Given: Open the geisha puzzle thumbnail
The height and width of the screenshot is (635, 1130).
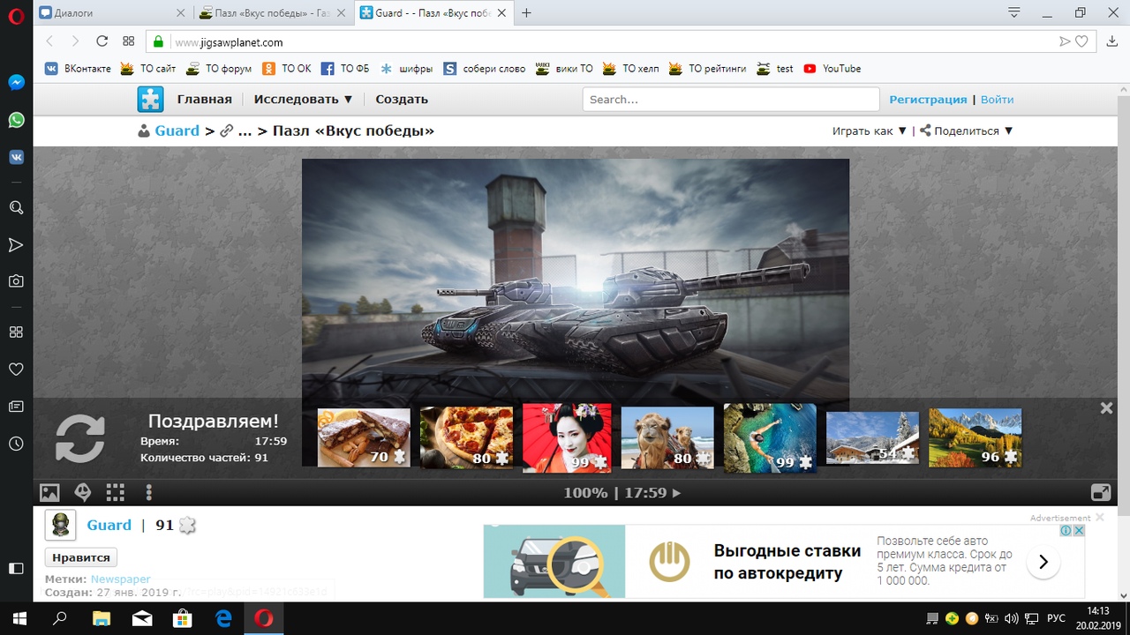Looking at the screenshot, I should 567,438.
